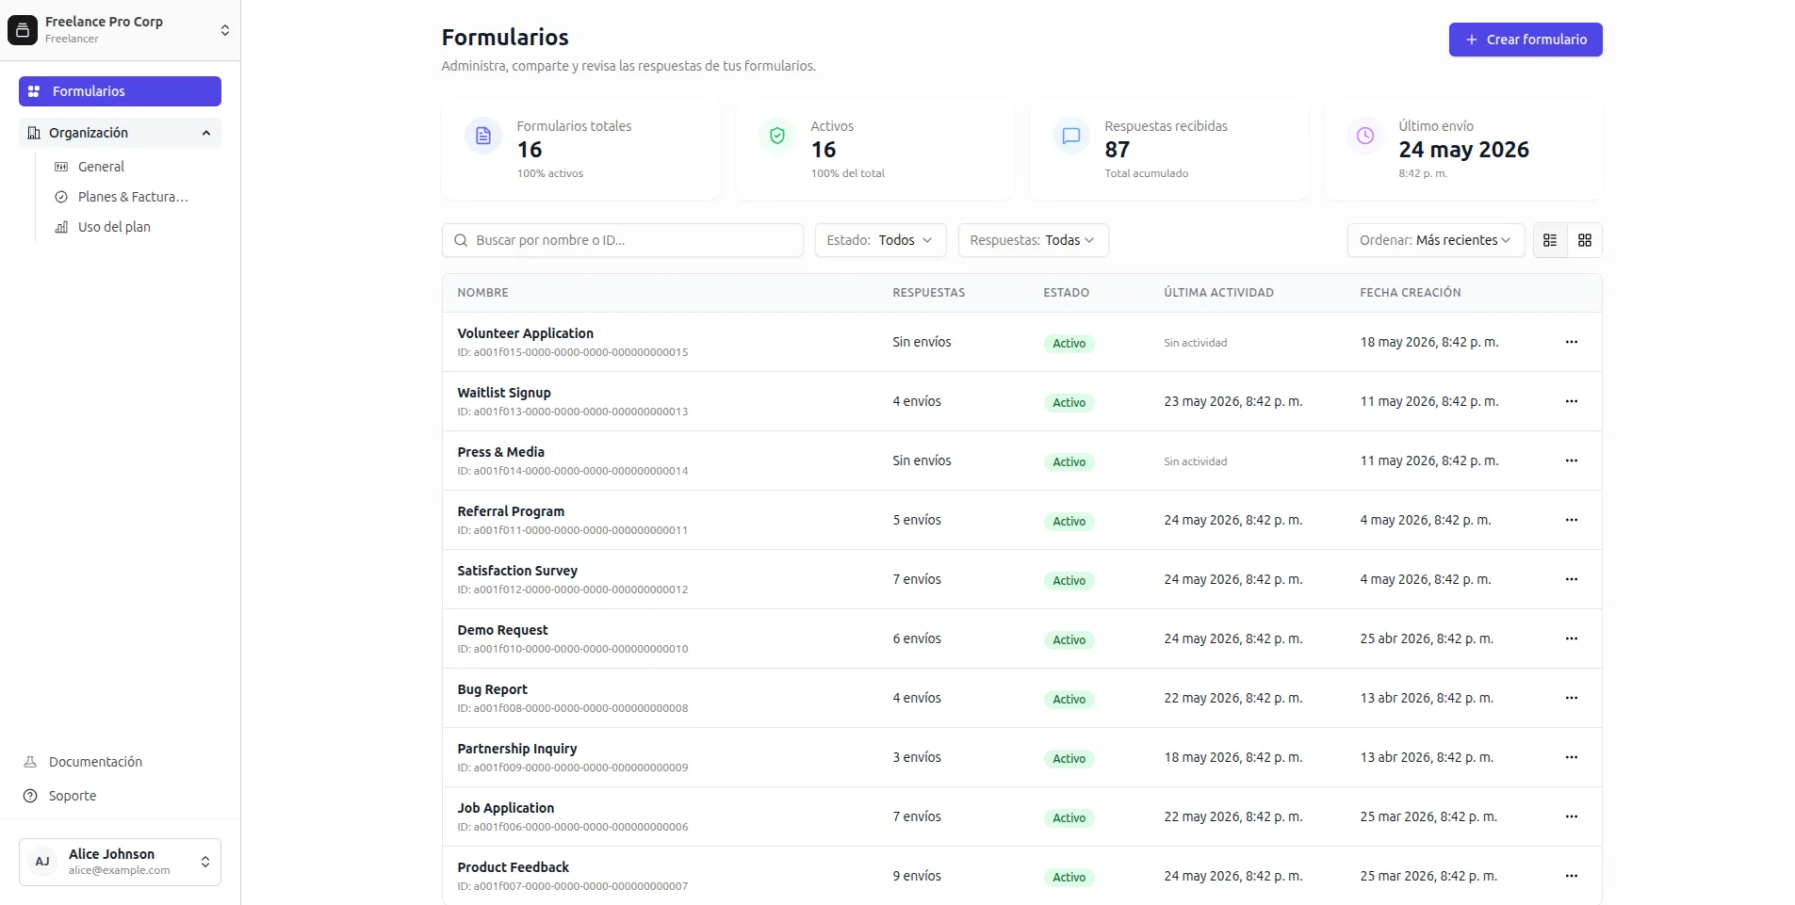Open the Job Application form

point(505,808)
